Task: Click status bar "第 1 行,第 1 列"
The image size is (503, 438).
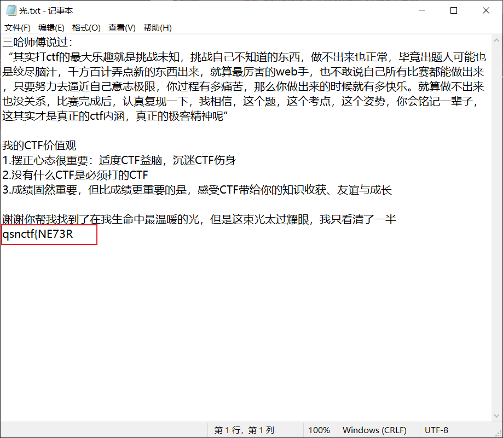Action: (x=244, y=430)
